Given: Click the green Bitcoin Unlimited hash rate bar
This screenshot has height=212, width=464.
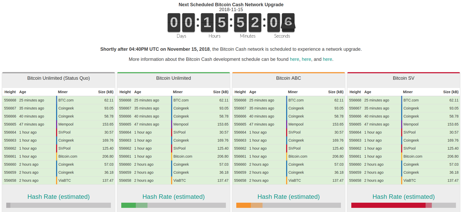Looking at the screenshot, I should 173,205.
